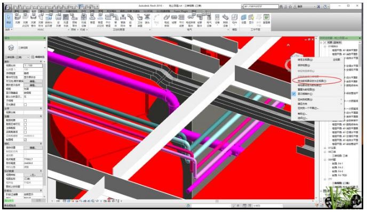Choose the Conduit tool

(174, 20)
